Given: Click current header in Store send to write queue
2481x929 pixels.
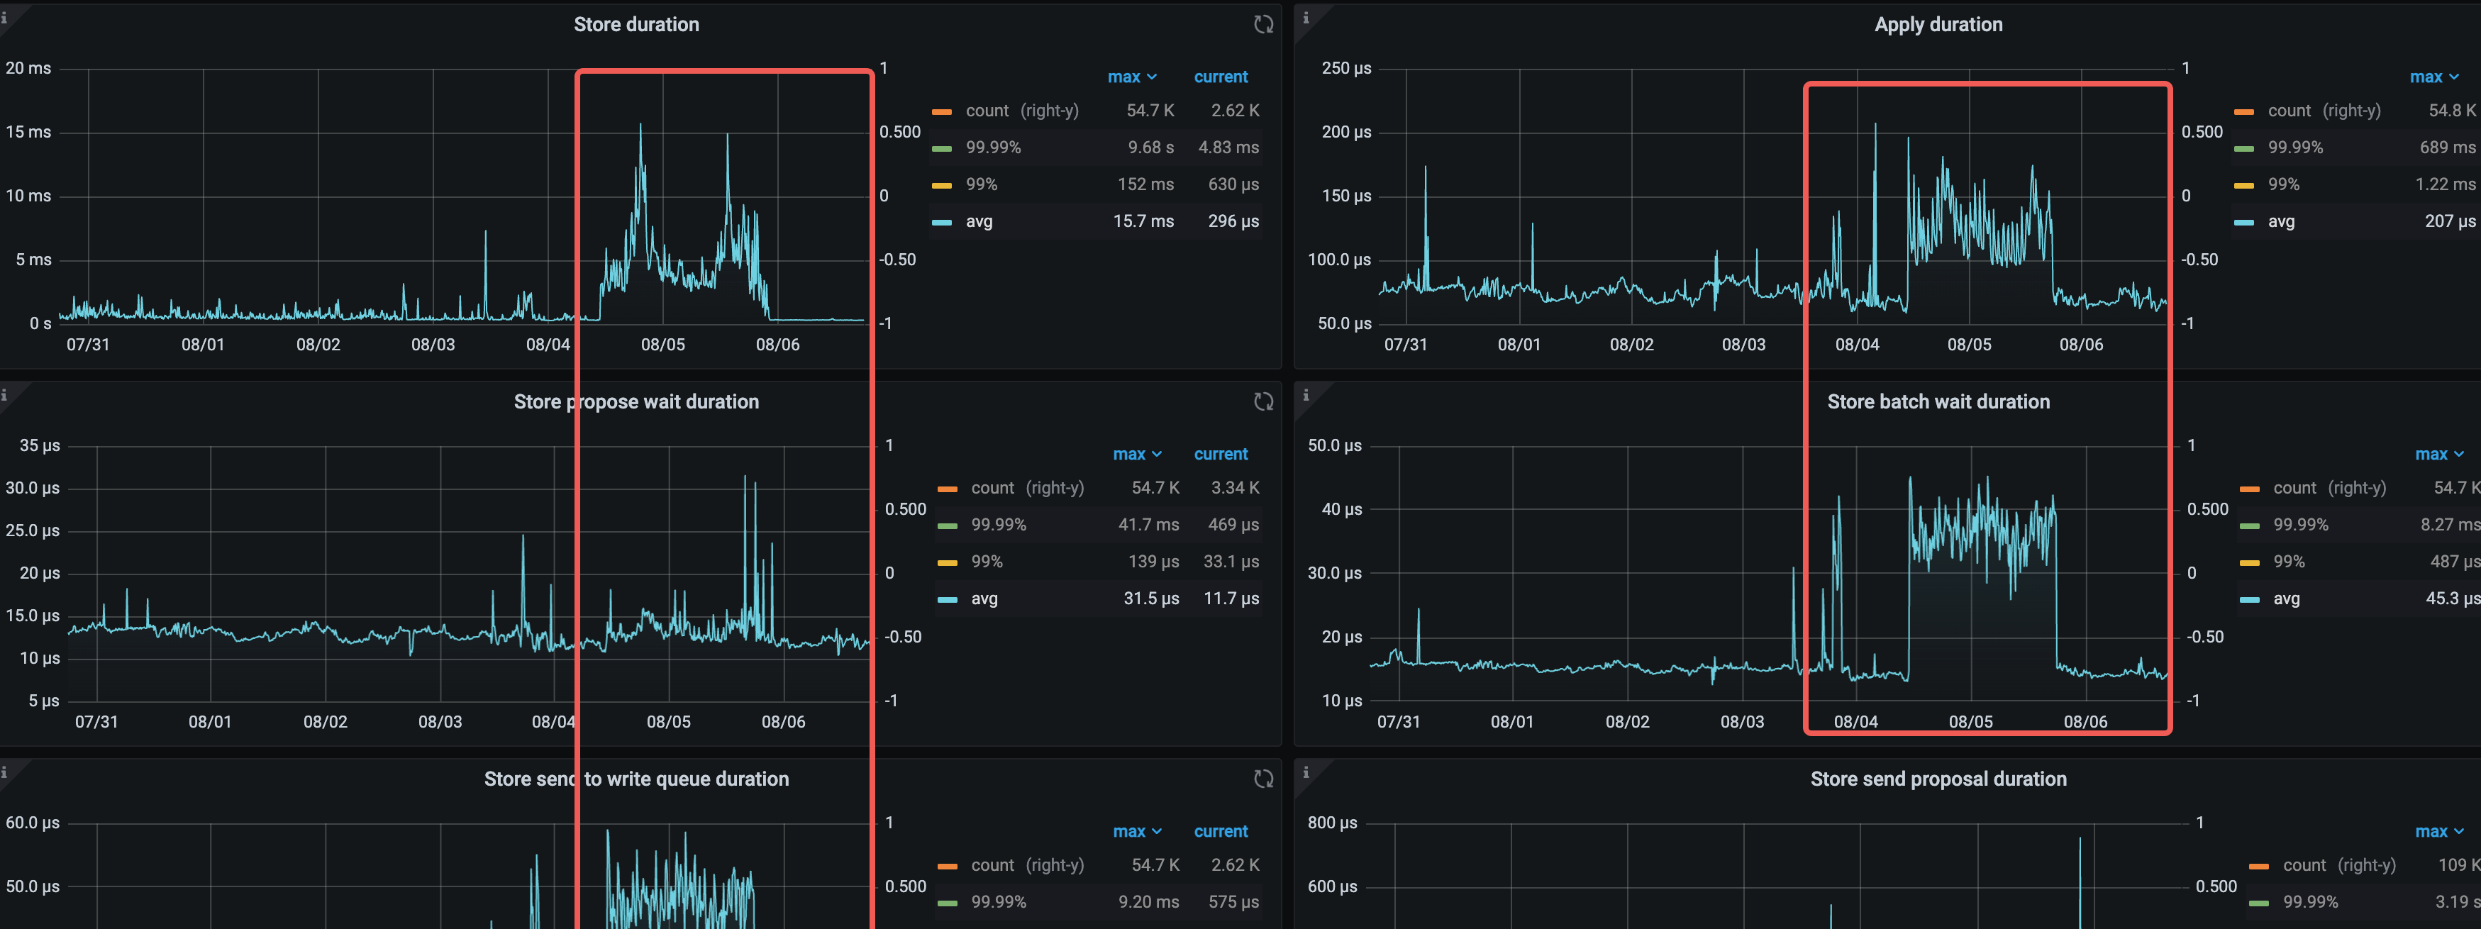Looking at the screenshot, I should click(1220, 832).
